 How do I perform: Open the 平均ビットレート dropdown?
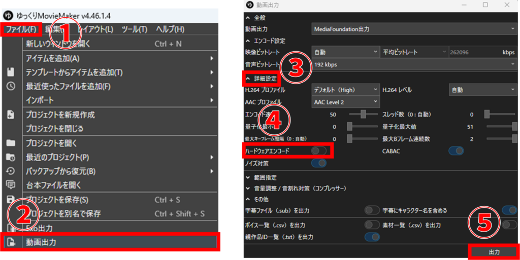click(x=414, y=52)
